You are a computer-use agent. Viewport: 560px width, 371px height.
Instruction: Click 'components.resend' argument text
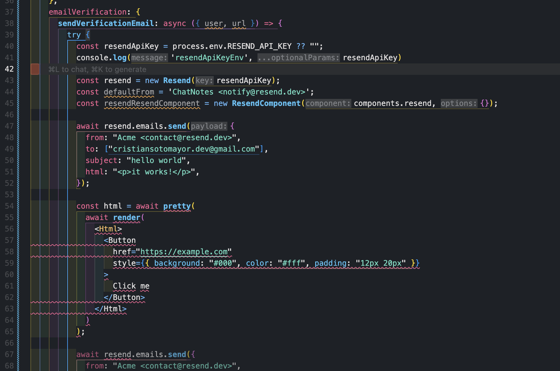click(x=393, y=103)
